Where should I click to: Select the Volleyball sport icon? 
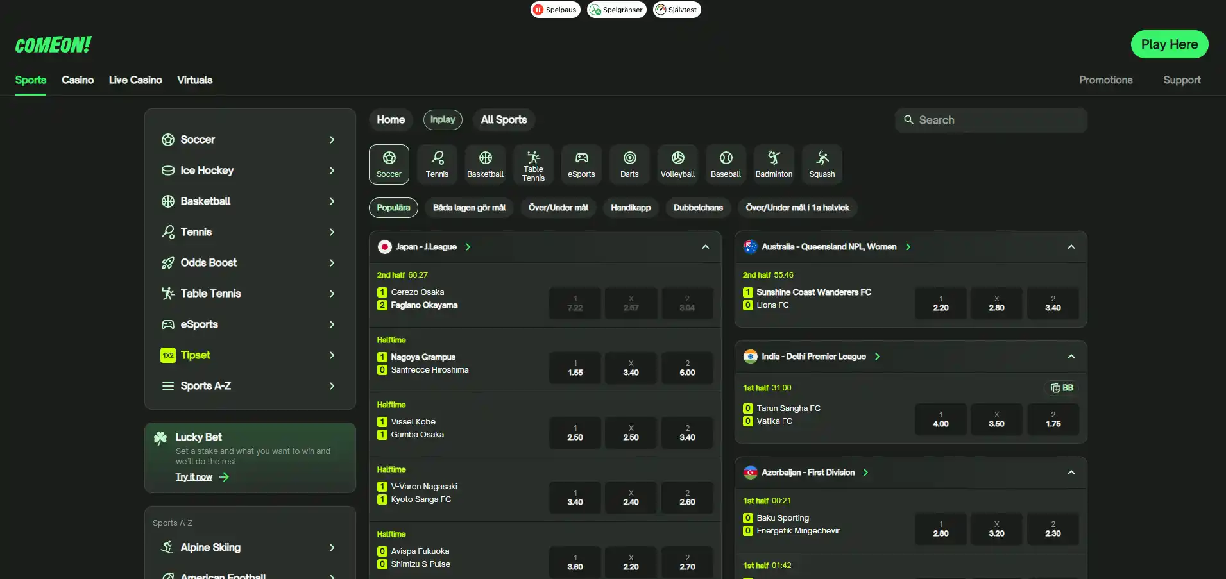click(677, 164)
